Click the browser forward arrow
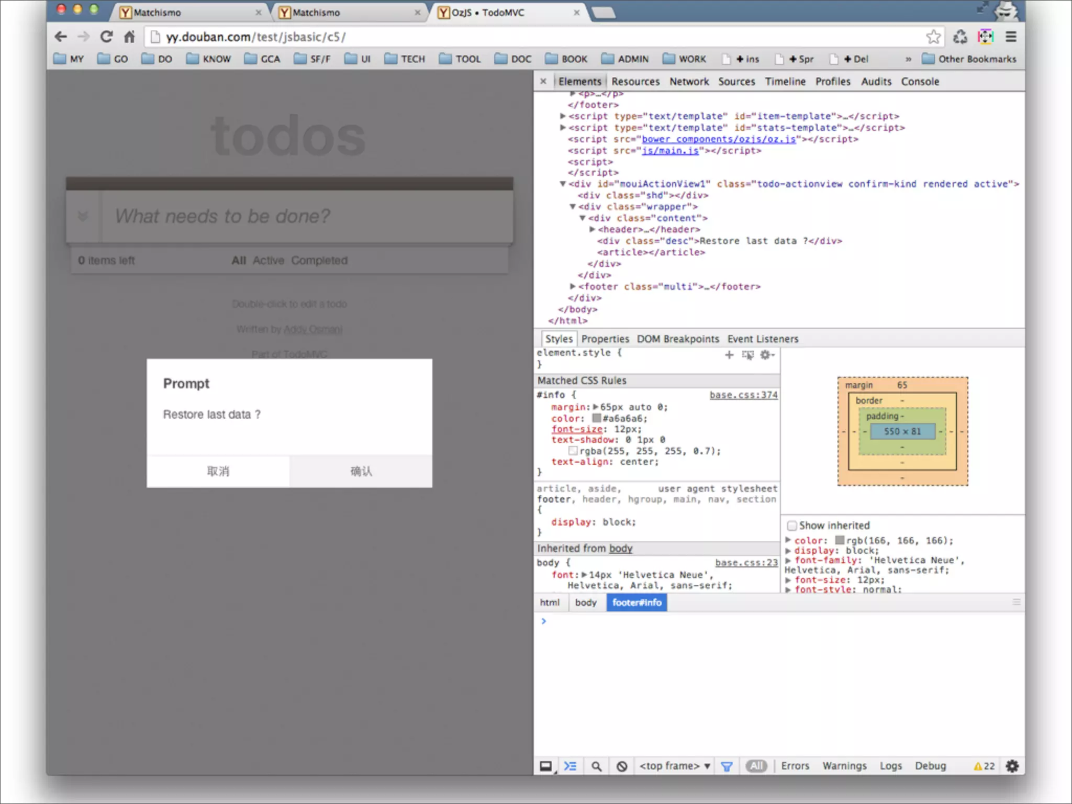The width and height of the screenshot is (1072, 804). click(x=84, y=37)
